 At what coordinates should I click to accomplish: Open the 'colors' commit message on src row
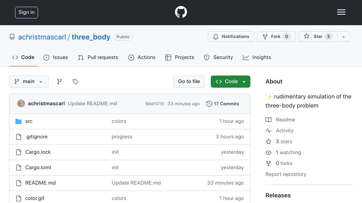tap(119, 121)
